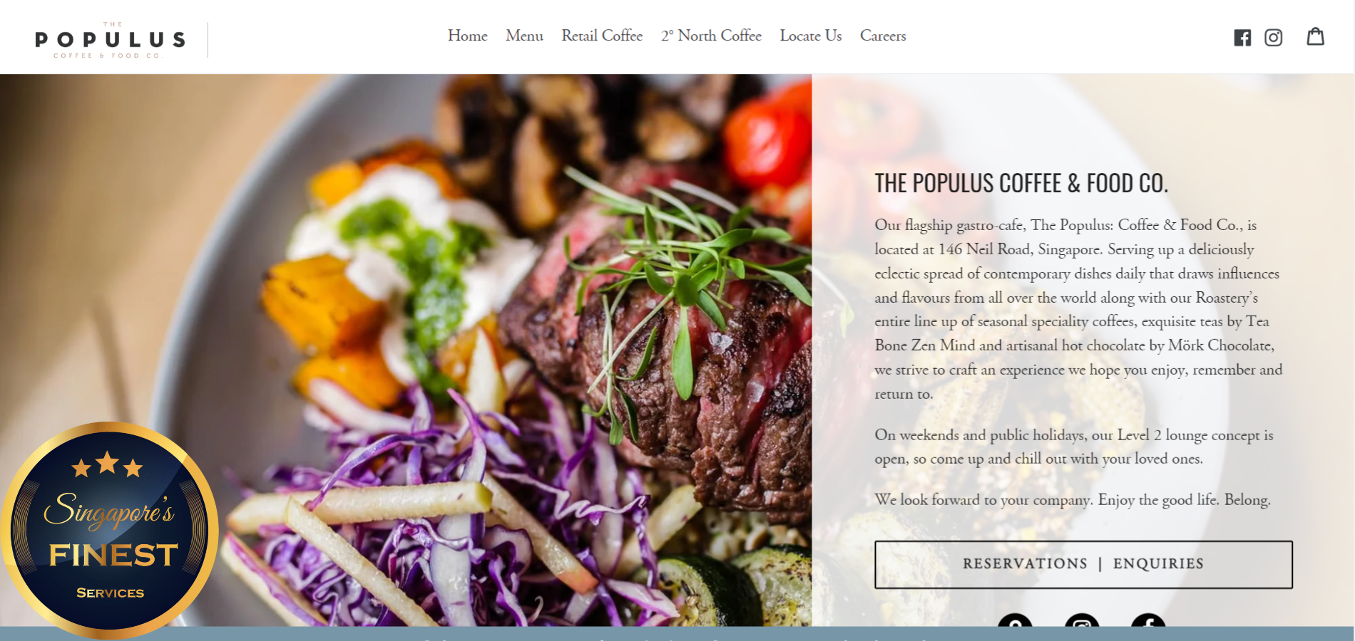
Task: Click the black circular Instagram icon
Action: [x=1082, y=620]
